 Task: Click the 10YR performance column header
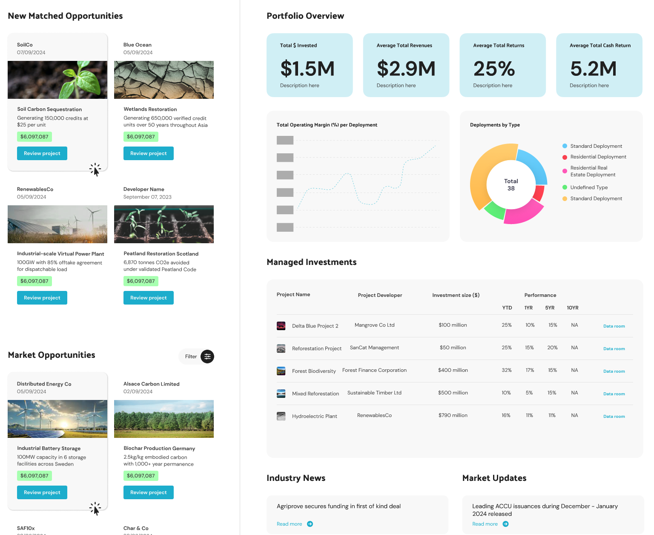pyautogui.click(x=573, y=308)
